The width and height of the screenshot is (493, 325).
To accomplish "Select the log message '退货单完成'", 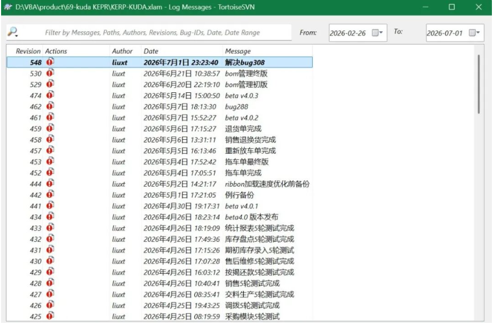I will click(243, 128).
